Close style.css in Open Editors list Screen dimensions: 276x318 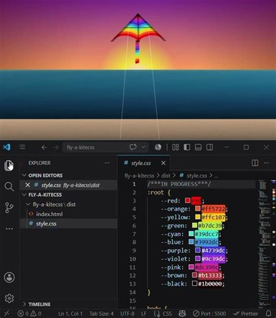pyautogui.click(x=27, y=185)
